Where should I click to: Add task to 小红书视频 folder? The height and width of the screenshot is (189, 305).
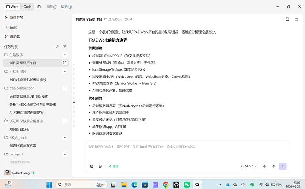tap(65, 72)
